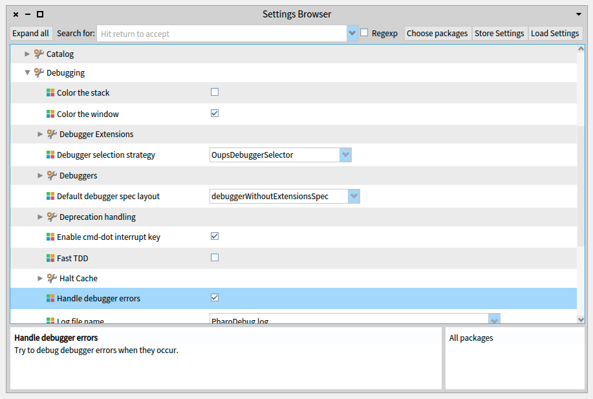Click the setting icon next to Fast TDD
Image resolution: width=593 pixels, height=399 pixels.
tap(50, 259)
